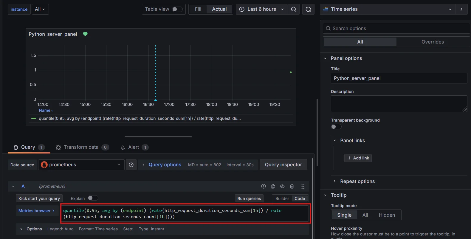This screenshot has width=471, height=239.
Task: Click the panel splitter drag bar
Action: (x=158, y=137)
